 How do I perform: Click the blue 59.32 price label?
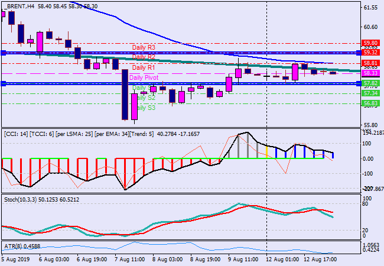click(370, 53)
